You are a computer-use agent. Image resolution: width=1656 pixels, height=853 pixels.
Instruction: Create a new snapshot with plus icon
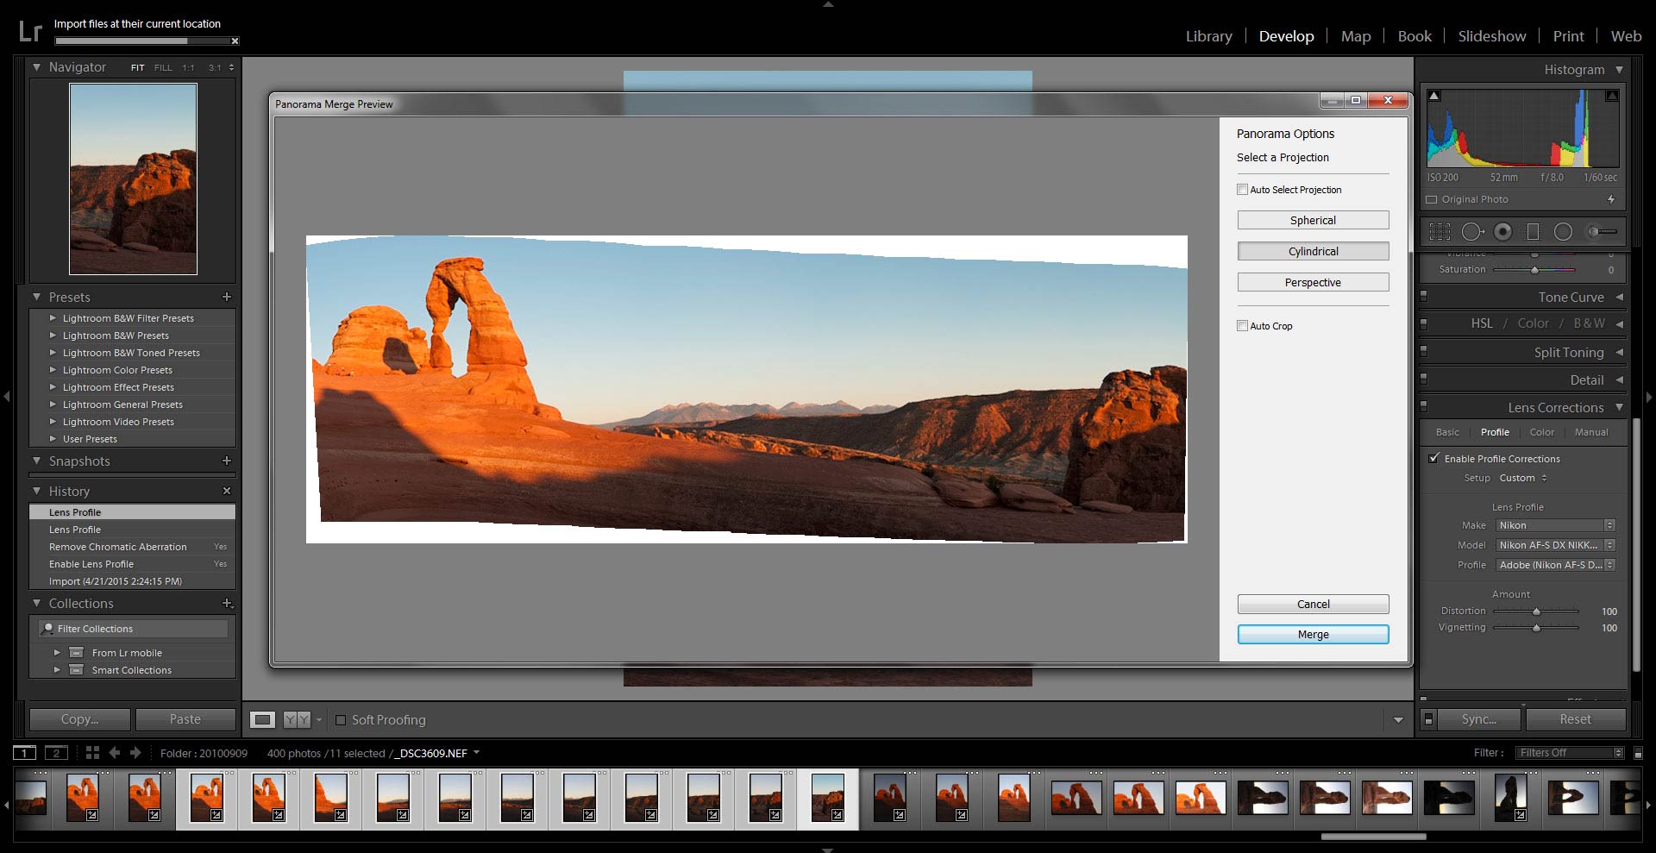(x=227, y=461)
